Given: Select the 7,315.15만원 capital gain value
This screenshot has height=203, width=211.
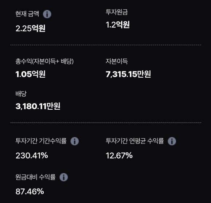Looking at the screenshot, I should pyautogui.click(x=128, y=74).
